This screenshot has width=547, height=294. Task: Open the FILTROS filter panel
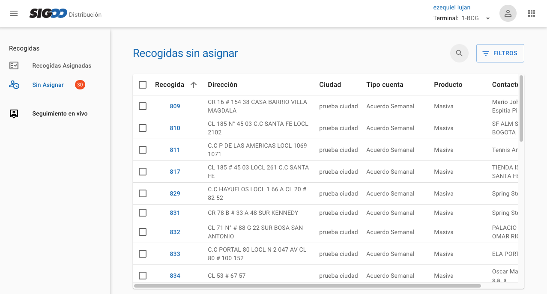(x=500, y=53)
